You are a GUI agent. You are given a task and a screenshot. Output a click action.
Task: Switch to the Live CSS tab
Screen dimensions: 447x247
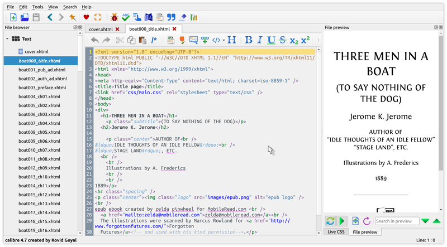click(335, 231)
